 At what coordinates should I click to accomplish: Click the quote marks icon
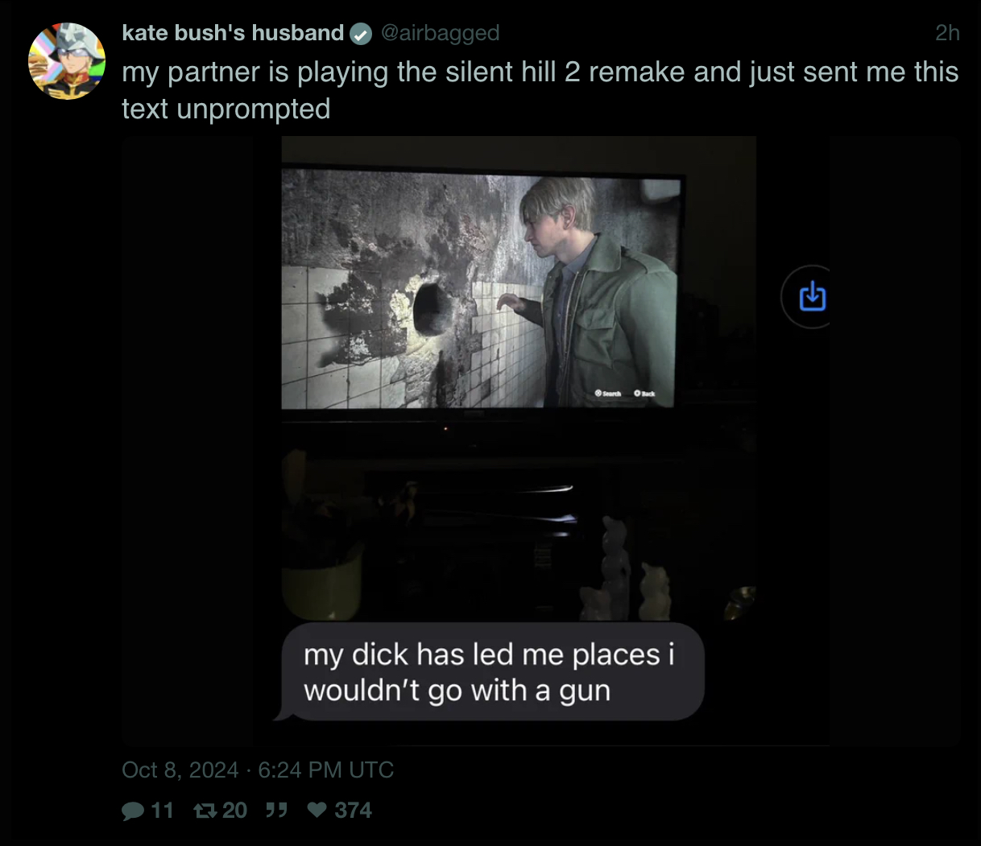(276, 810)
